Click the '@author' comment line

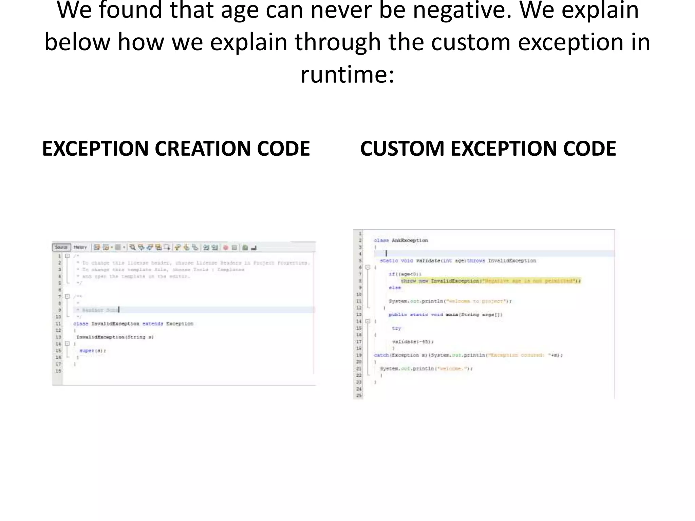click(98, 310)
